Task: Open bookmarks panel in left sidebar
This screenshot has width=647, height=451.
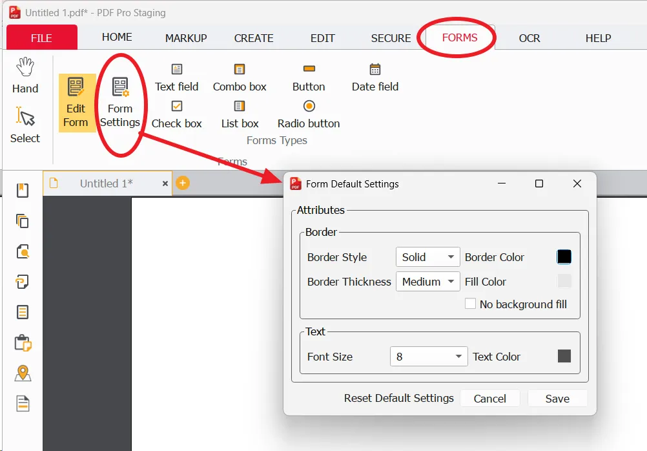Action: point(23,191)
